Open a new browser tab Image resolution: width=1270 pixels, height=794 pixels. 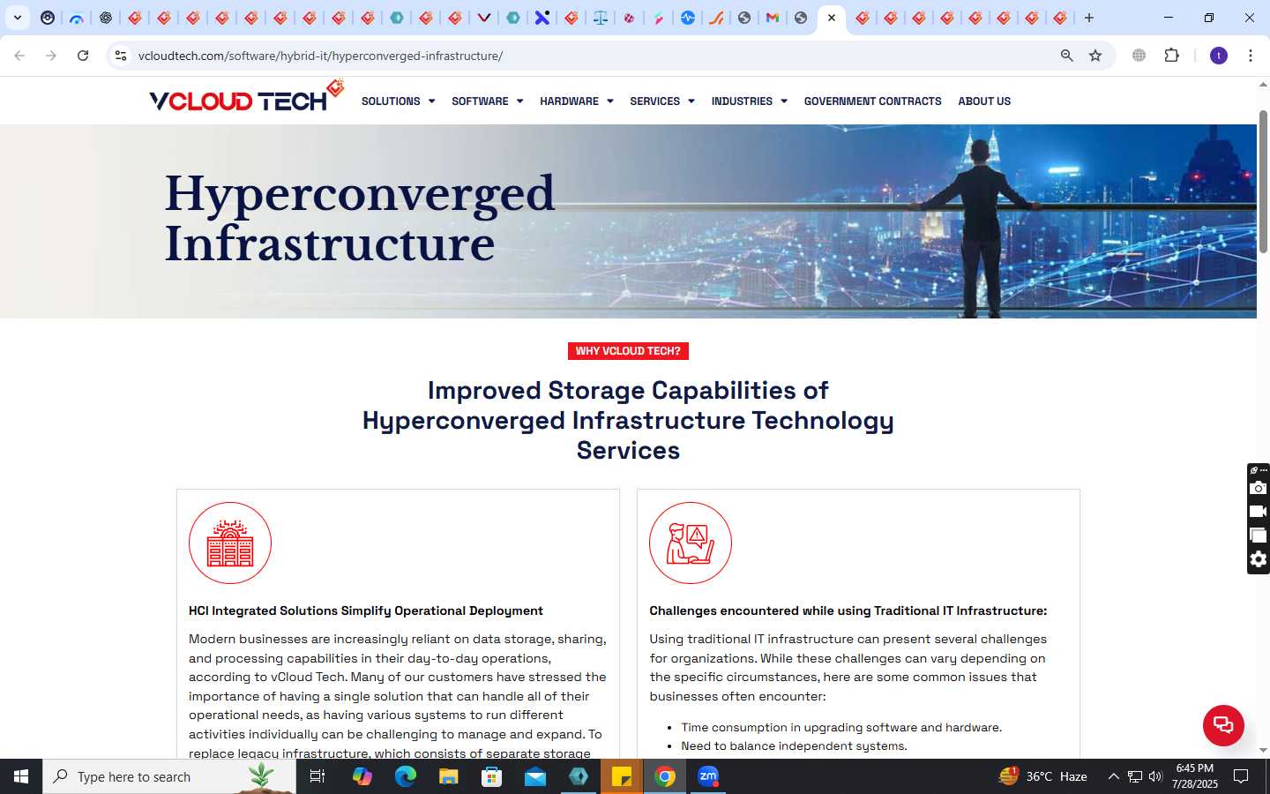[1089, 18]
